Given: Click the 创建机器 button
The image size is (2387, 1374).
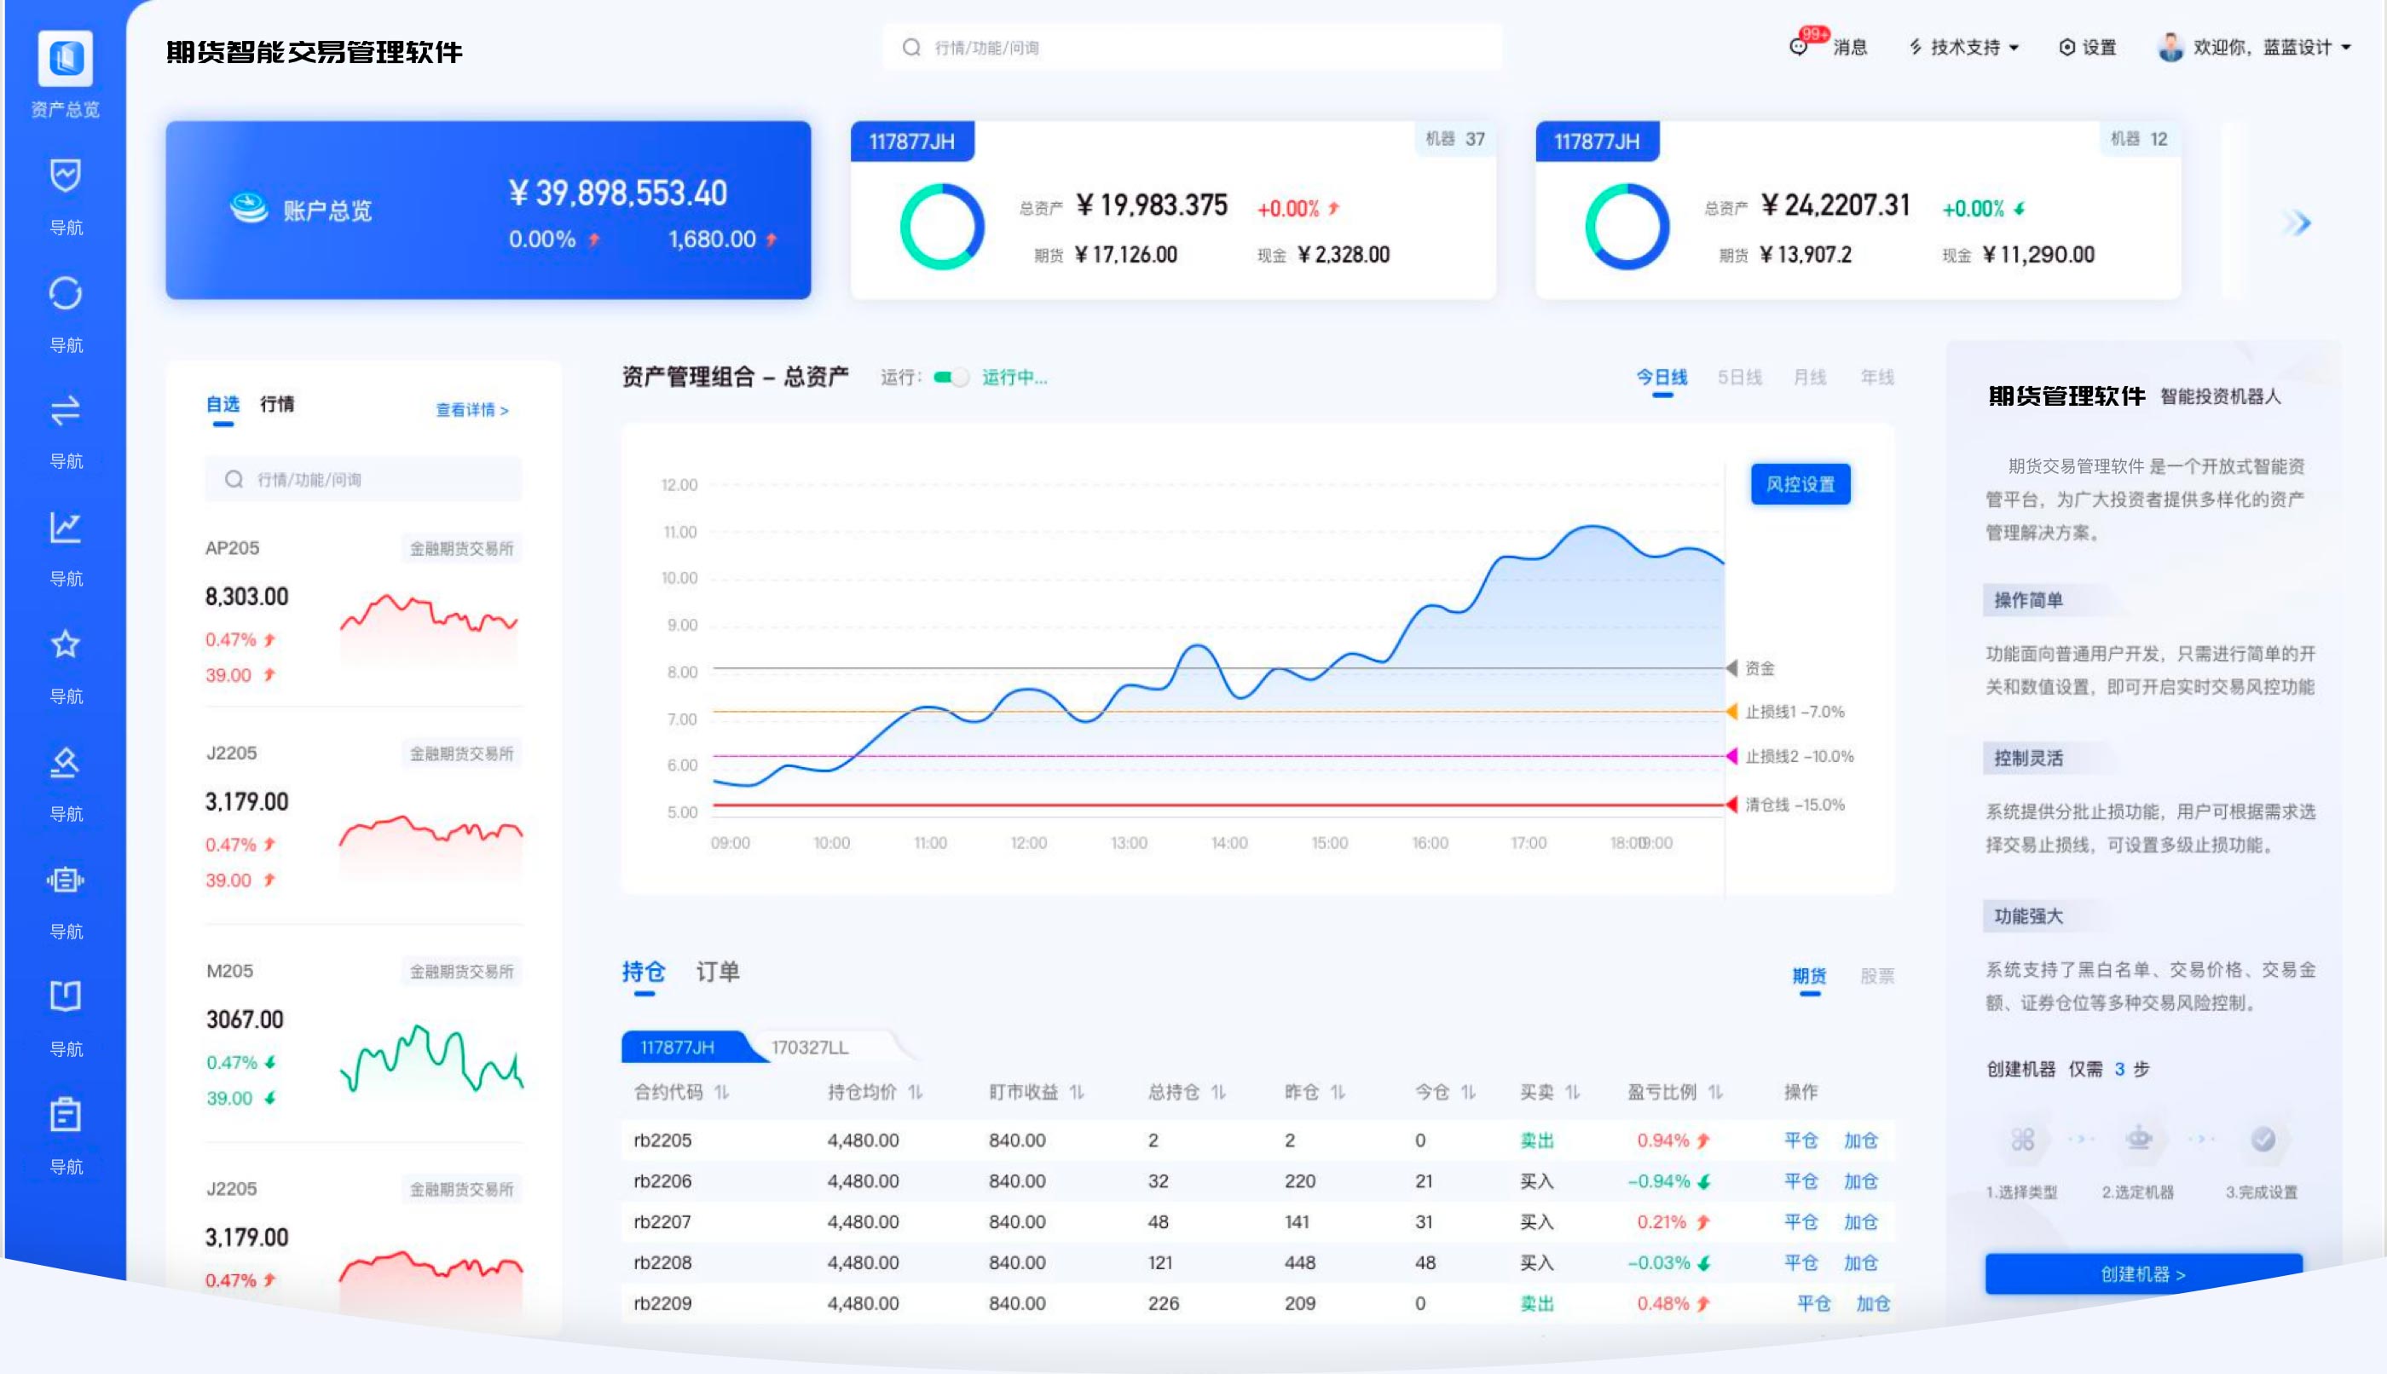Looking at the screenshot, I should pos(2142,1274).
